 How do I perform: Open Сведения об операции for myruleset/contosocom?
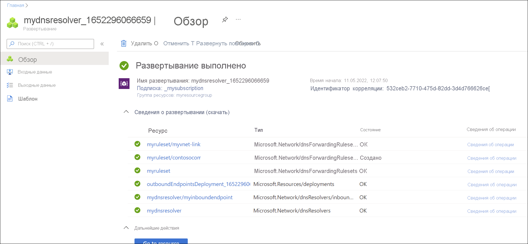[x=492, y=158]
